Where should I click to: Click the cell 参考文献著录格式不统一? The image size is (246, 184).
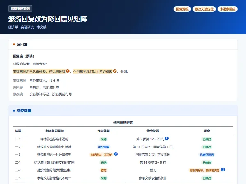point(54,178)
